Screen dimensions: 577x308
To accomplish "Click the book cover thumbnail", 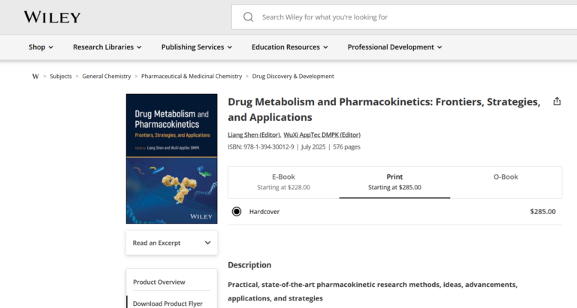I will (171, 159).
